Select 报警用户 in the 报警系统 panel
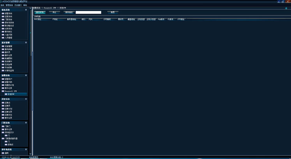The height and width of the screenshot is (159, 291). [x=9, y=79]
